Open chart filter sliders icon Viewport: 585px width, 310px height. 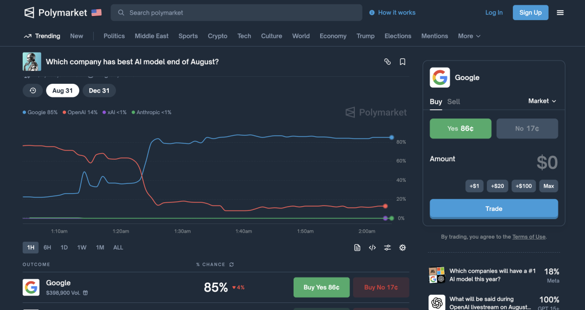coord(387,248)
